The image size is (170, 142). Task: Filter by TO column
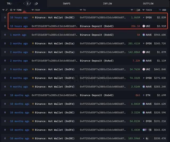[x=81, y=10]
